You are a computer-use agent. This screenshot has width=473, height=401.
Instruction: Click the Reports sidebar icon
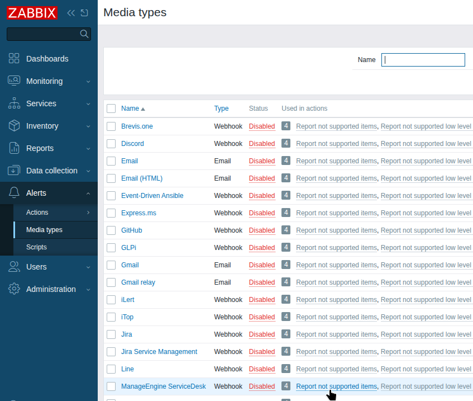[14, 148]
